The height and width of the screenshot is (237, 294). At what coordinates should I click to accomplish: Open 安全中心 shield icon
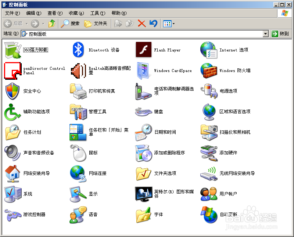[12, 91]
